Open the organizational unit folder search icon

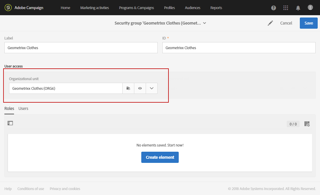tap(128, 88)
